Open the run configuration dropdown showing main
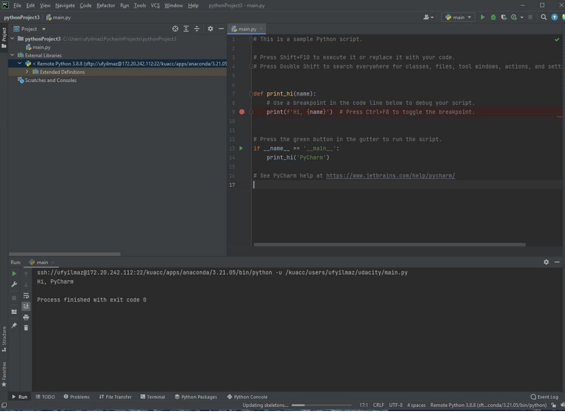This screenshot has height=412, width=565. (x=457, y=17)
